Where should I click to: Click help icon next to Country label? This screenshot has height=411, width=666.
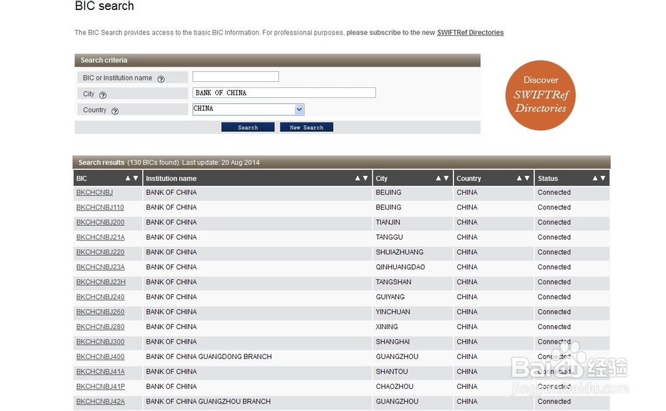tap(115, 111)
